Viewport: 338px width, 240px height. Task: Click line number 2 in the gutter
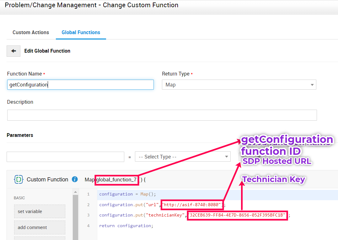coord(88,205)
